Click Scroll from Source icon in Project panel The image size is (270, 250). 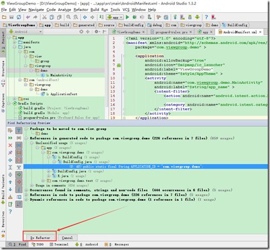coord(81,32)
